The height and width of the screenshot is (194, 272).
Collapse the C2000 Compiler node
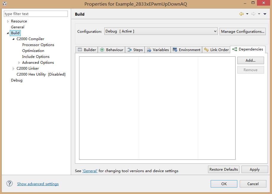click(x=13, y=39)
